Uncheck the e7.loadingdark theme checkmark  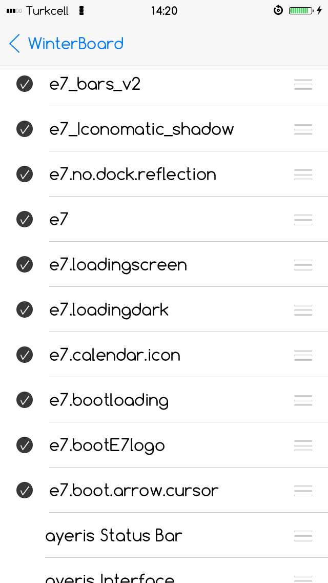pyautogui.click(x=25, y=310)
